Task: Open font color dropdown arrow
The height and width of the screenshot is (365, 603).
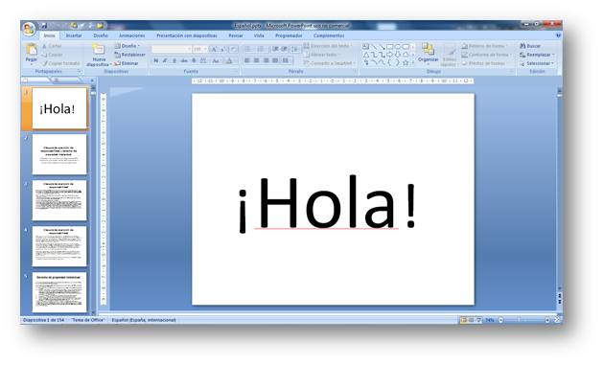Action: pos(235,60)
